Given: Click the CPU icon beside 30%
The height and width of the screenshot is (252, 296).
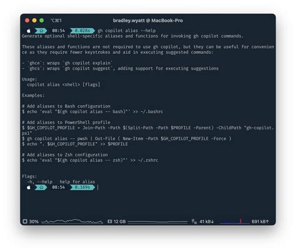Looking at the screenshot, I should click(x=25, y=221).
